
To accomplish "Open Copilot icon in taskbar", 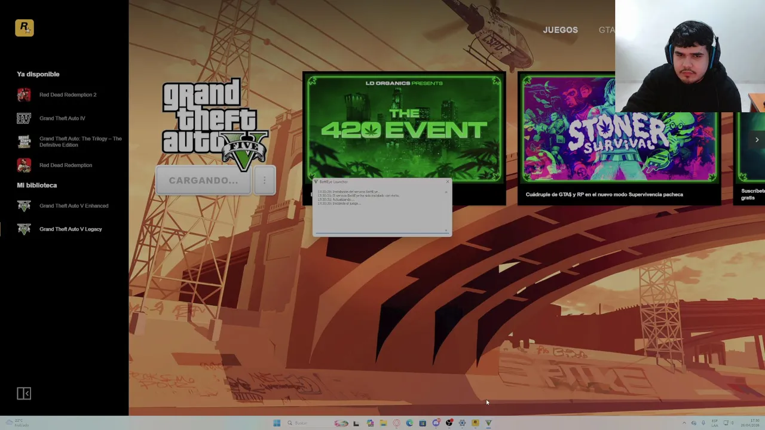I will 371,423.
